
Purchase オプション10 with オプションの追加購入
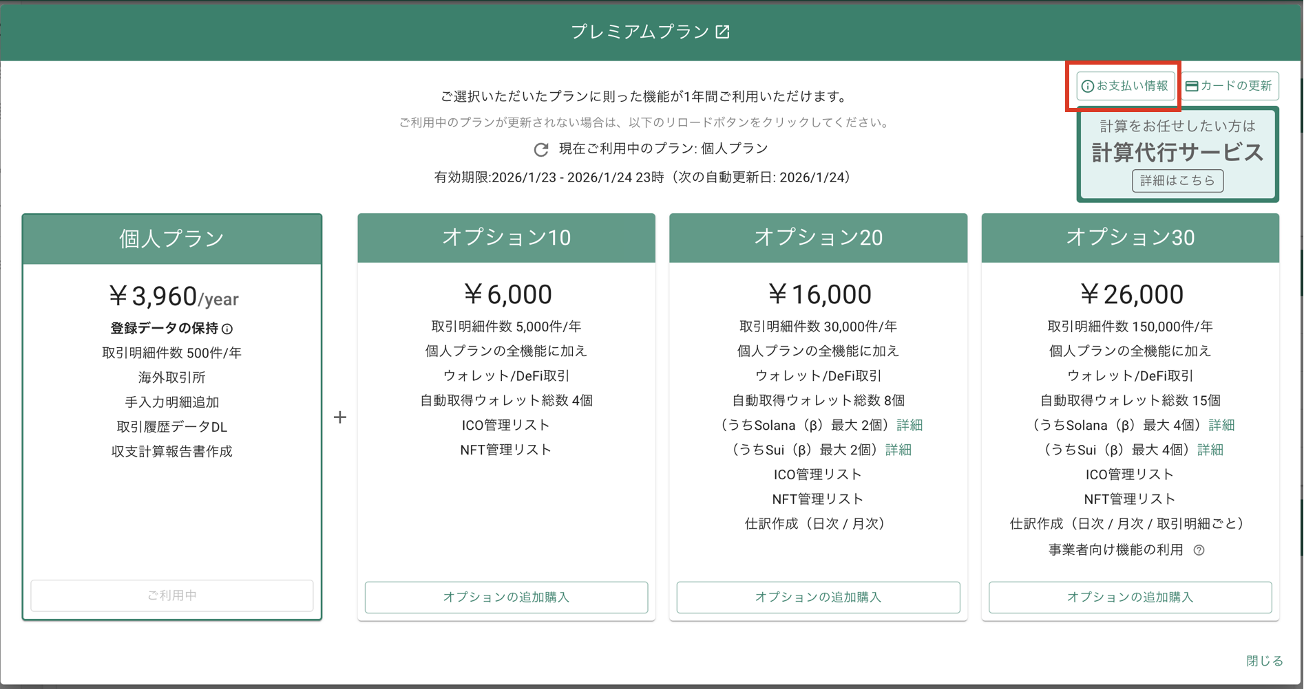click(506, 597)
